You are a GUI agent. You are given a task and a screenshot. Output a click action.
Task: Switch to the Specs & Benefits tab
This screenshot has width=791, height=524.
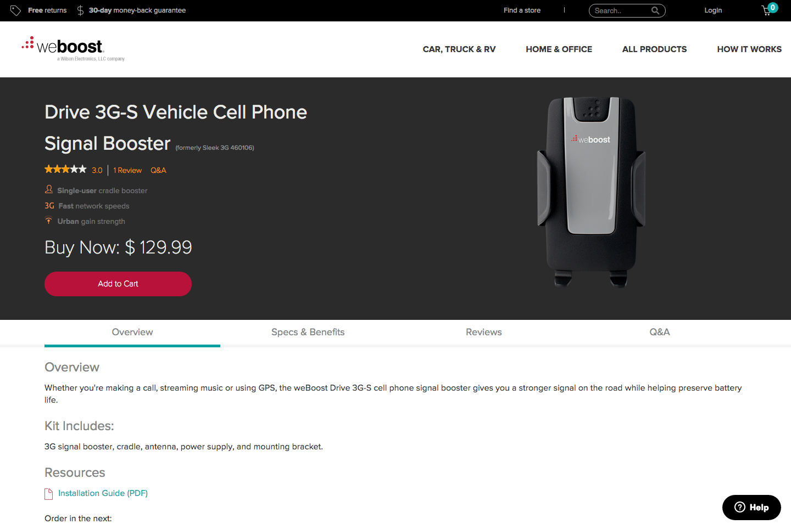308,332
